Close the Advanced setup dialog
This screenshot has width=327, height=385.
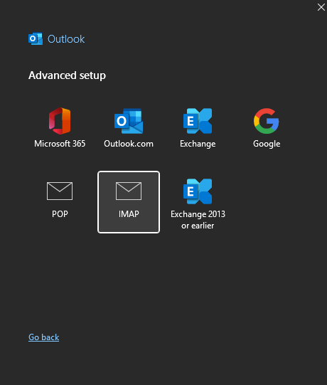[x=321, y=7]
